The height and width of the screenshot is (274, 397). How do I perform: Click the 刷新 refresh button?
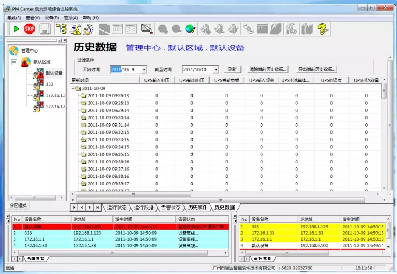[x=232, y=69]
